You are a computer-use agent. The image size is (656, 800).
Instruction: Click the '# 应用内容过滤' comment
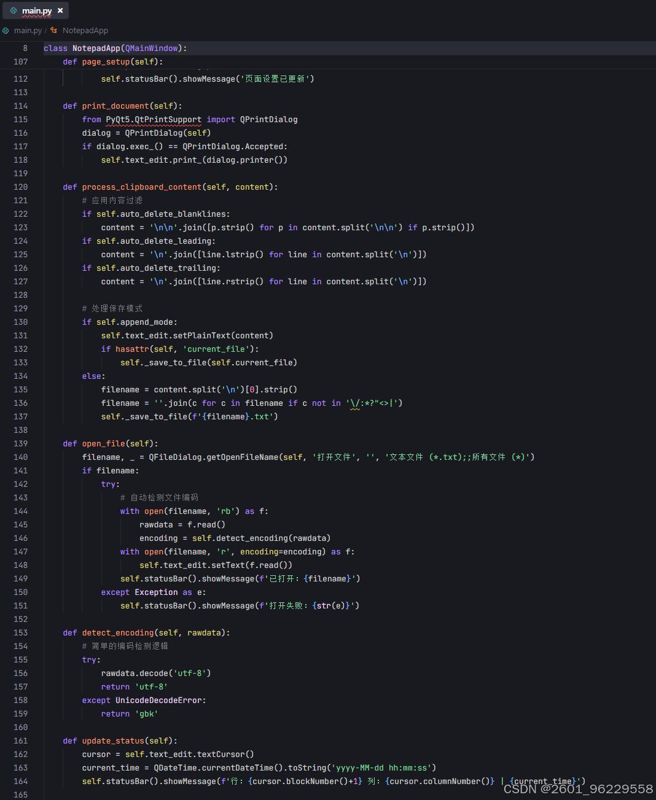pos(112,200)
